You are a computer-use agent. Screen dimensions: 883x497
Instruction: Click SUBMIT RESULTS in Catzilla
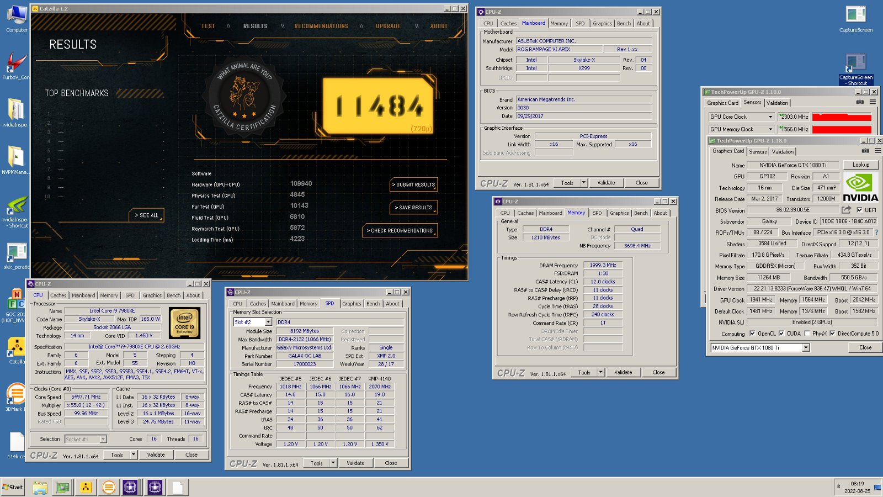point(413,184)
